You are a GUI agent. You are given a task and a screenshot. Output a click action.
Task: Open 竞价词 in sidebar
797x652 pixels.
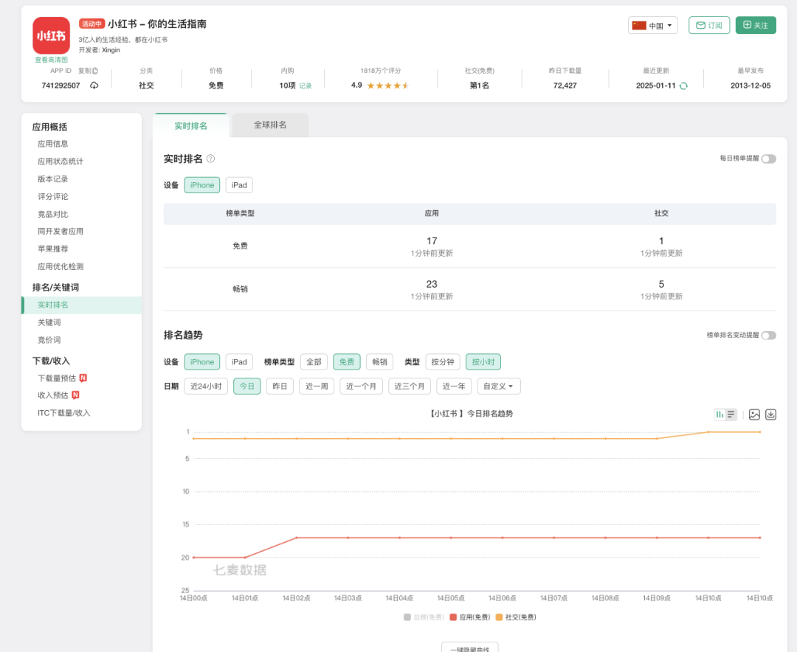pyautogui.click(x=49, y=340)
